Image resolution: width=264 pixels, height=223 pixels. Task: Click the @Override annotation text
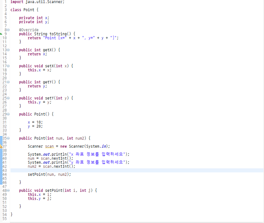[29, 30]
